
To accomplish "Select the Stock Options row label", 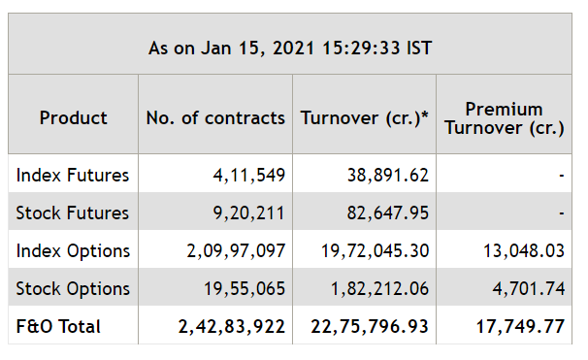I will point(73,289).
